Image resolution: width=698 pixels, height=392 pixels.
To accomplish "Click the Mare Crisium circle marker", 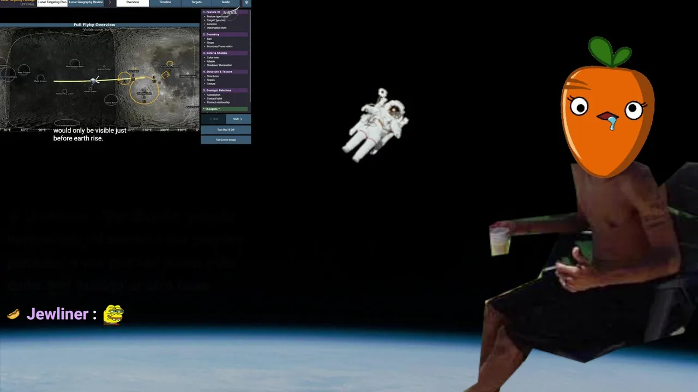I will click(x=23, y=70).
